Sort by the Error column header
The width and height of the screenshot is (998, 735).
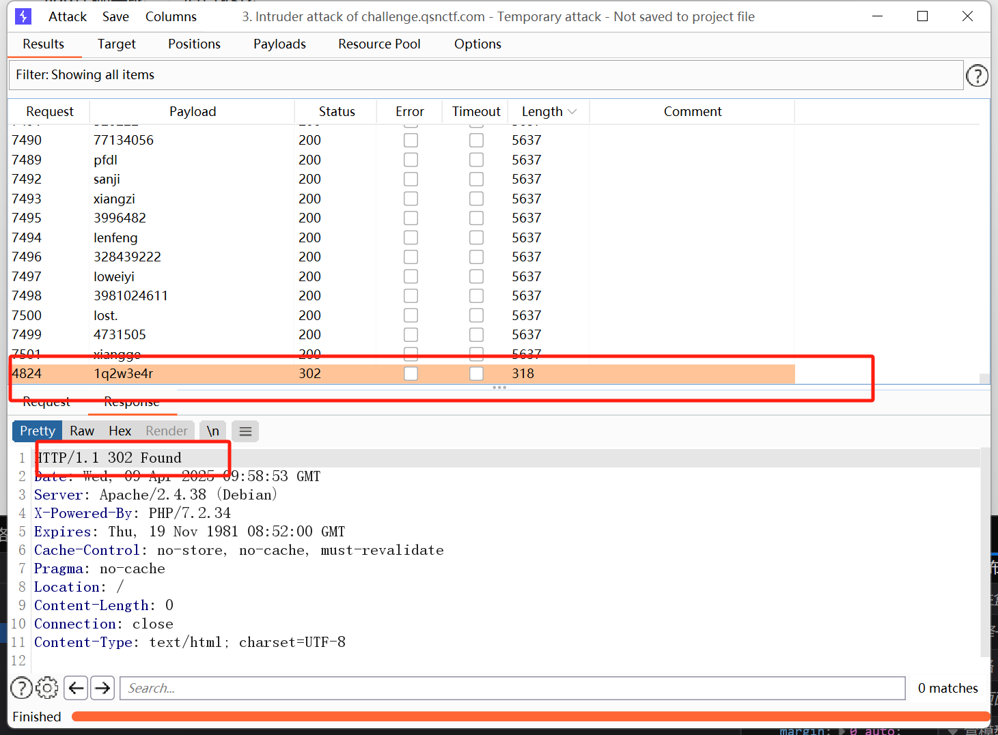[410, 111]
